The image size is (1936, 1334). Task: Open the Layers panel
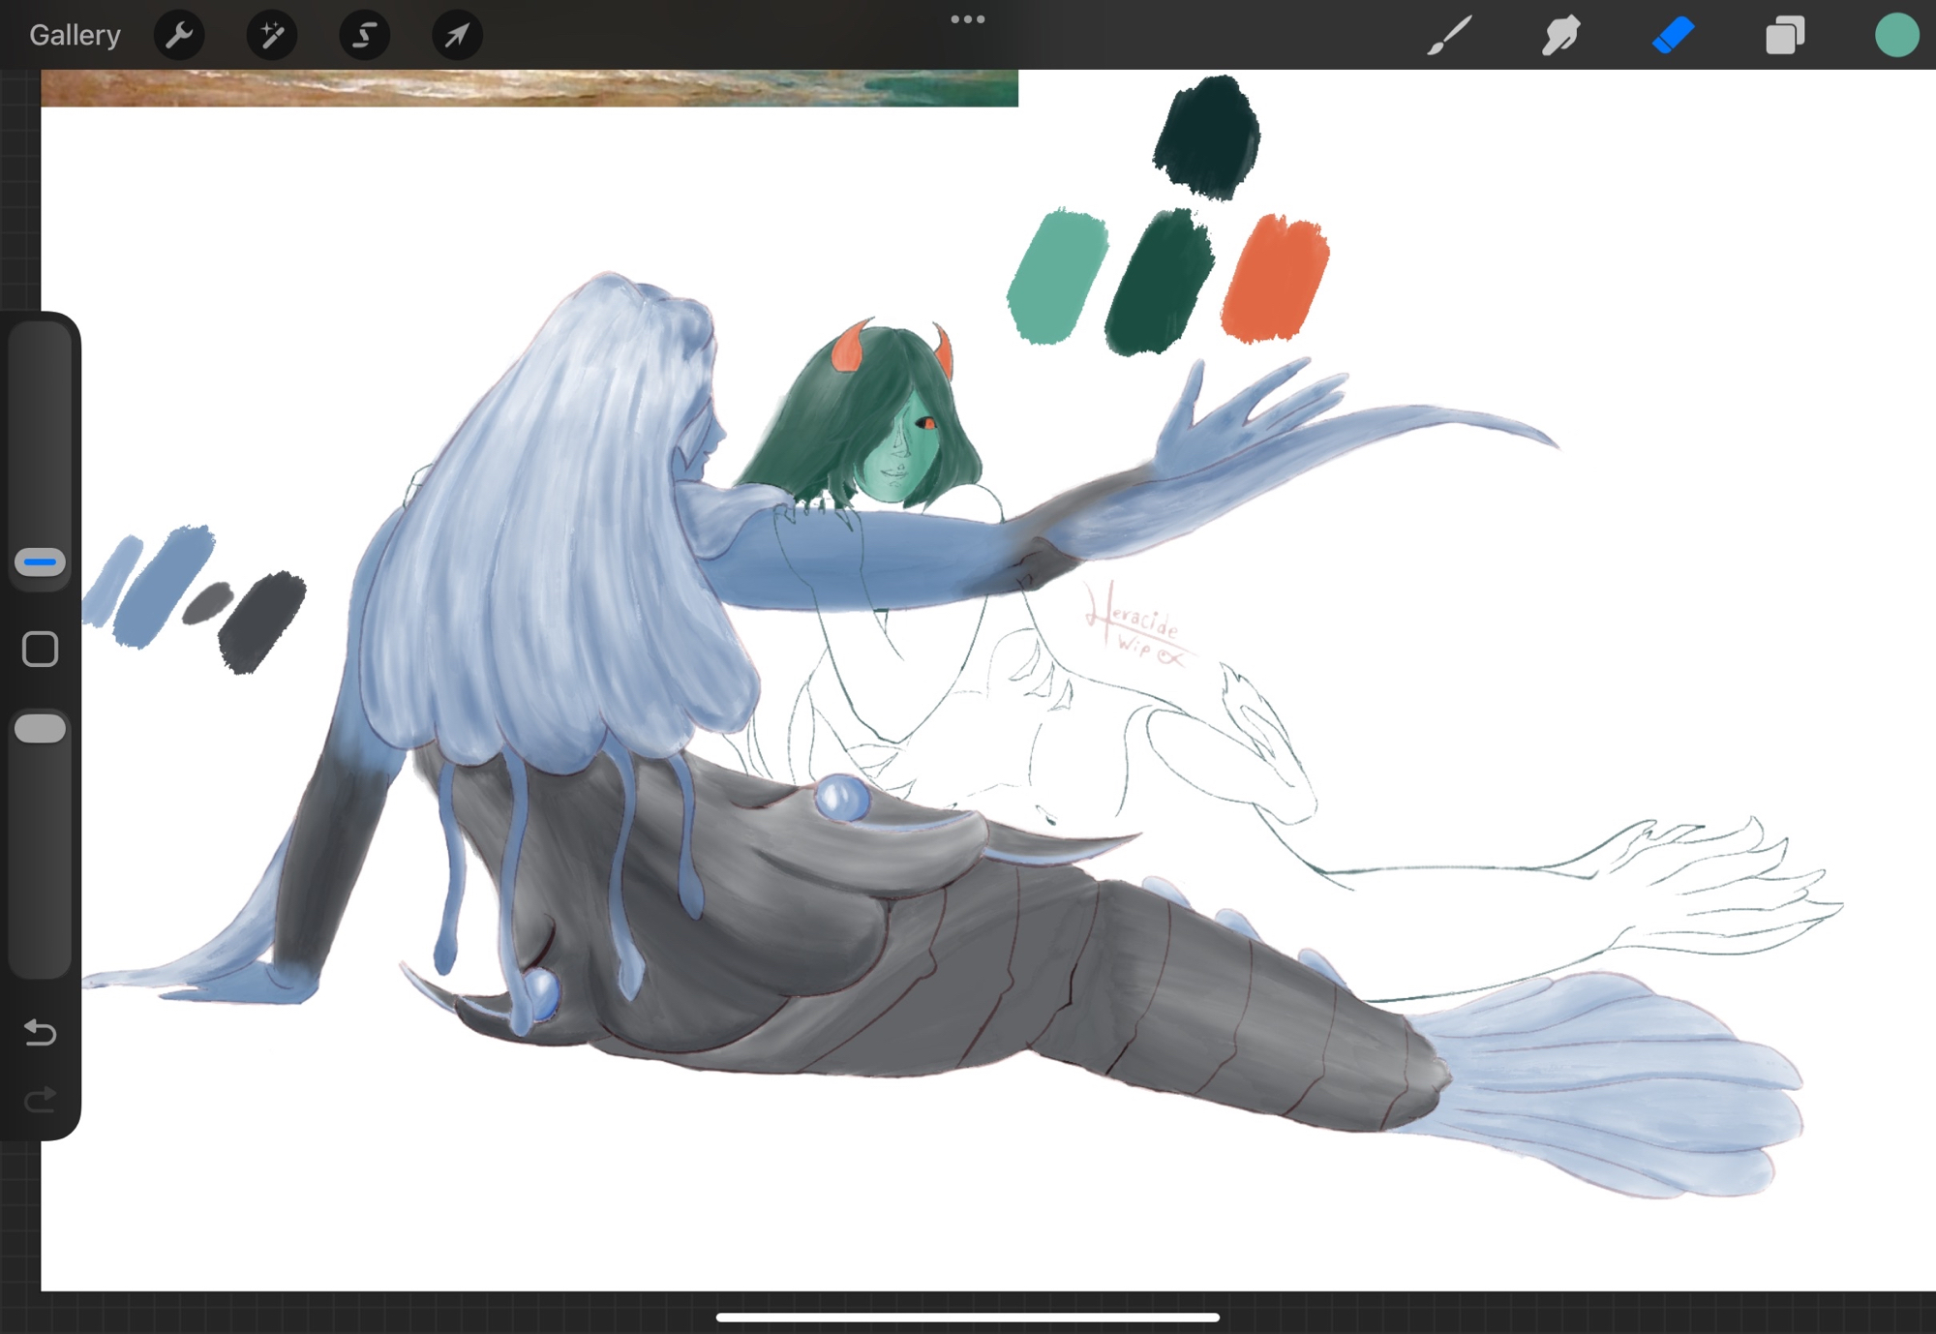click(1784, 36)
